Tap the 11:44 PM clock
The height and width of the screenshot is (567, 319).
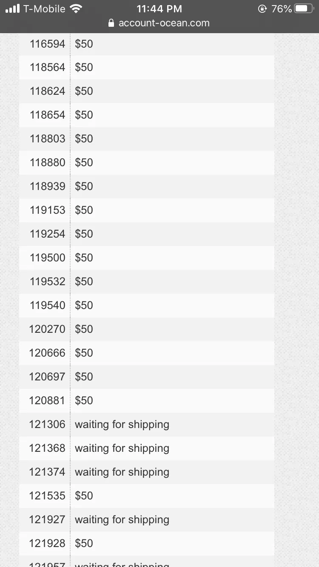click(159, 9)
